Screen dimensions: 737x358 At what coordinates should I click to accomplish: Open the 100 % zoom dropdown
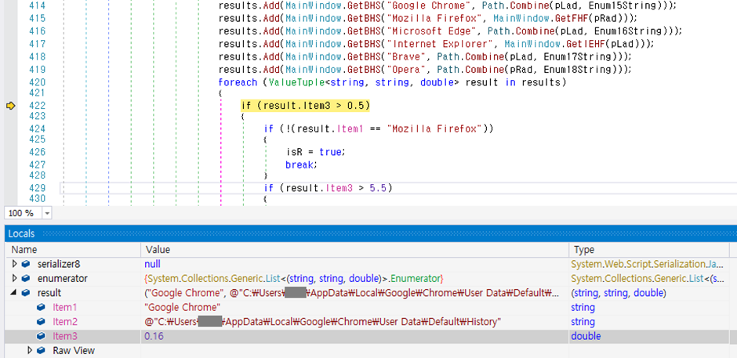coord(47,213)
